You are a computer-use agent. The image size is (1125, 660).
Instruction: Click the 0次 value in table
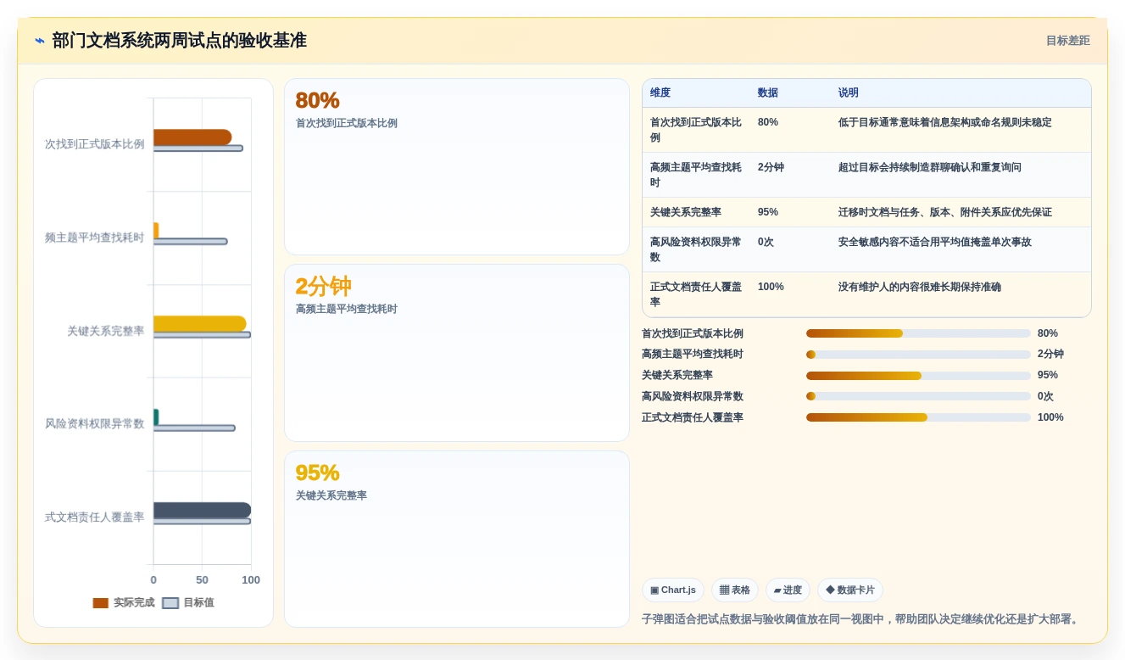click(766, 242)
